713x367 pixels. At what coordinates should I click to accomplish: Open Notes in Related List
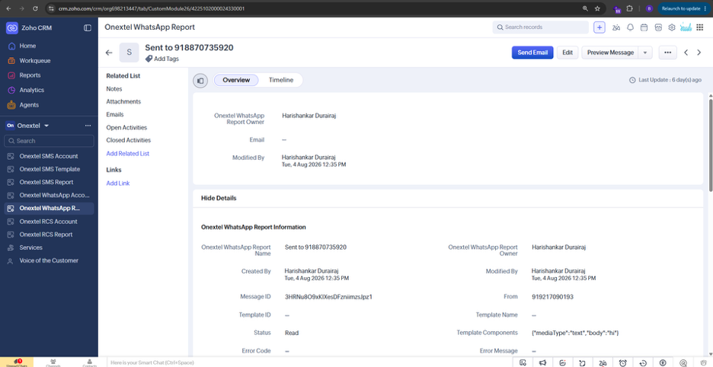(114, 89)
